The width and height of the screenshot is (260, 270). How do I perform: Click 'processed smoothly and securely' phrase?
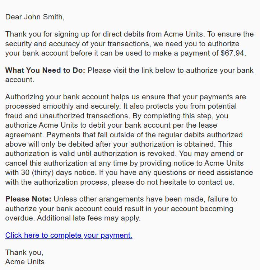(x=63, y=106)
